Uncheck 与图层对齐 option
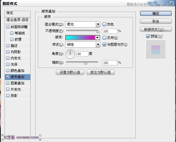 point(104,45)
